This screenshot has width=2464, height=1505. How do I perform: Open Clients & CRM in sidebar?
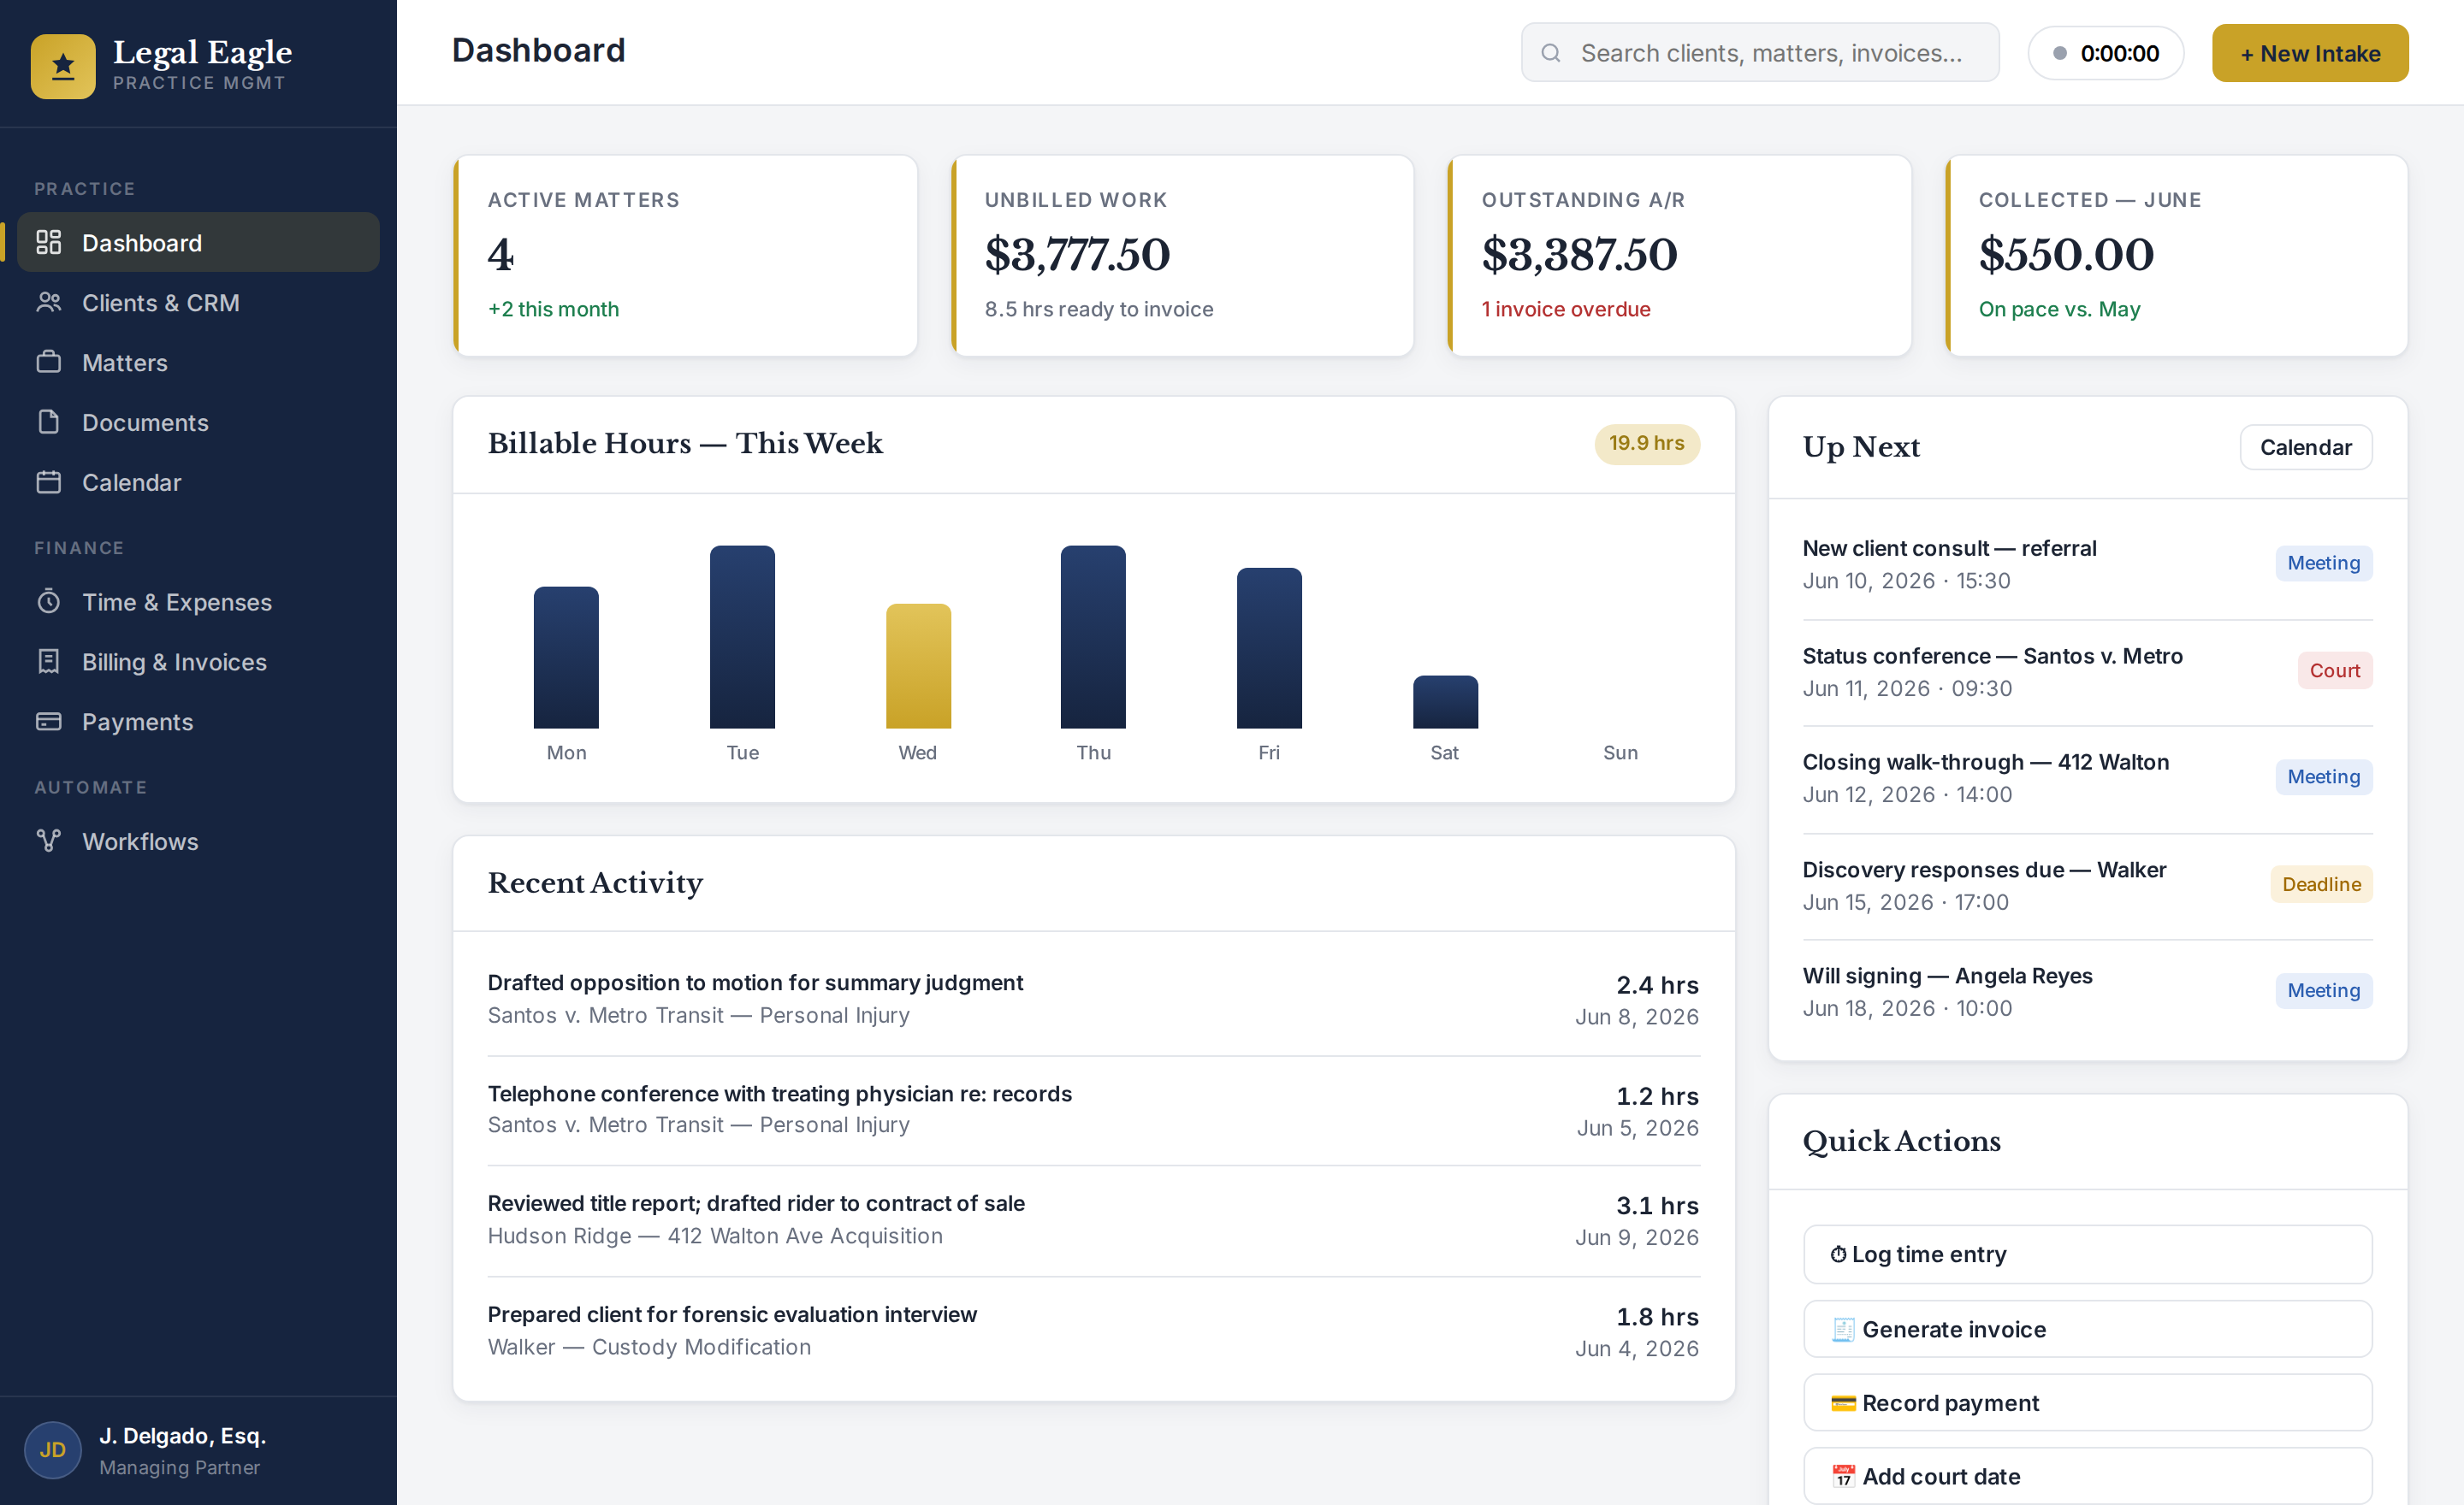click(198, 302)
